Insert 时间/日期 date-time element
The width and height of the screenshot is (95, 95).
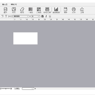pyautogui.click(x=47, y=10)
